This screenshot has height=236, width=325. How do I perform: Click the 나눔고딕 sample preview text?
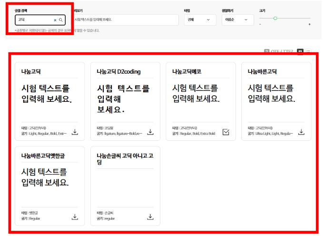[x=47, y=94]
